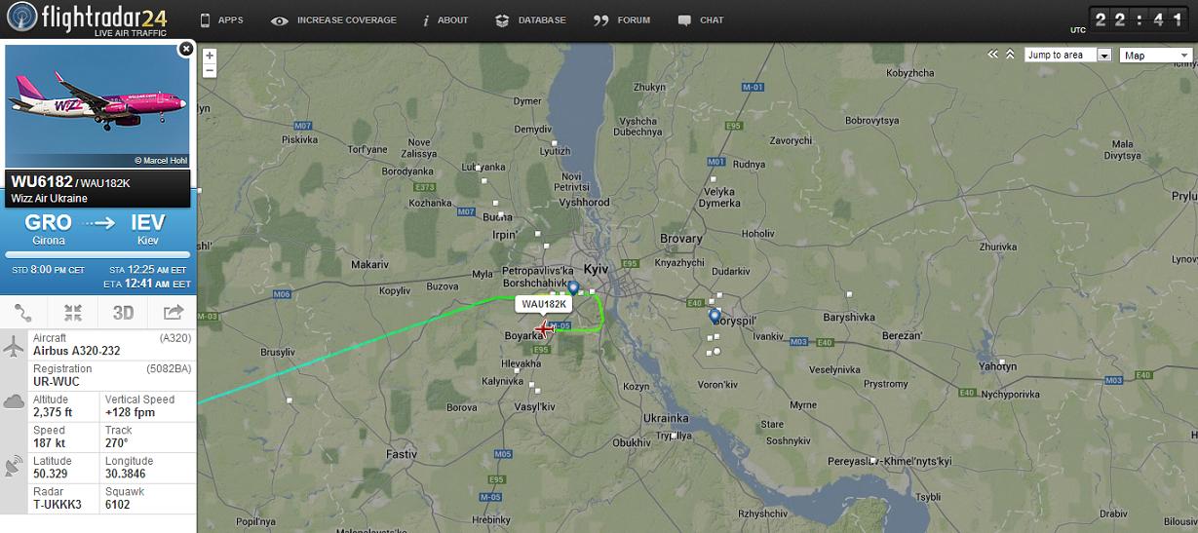Click the Boryspil airport pin marker
Screen dimensions: 1198x533
[x=715, y=316]
